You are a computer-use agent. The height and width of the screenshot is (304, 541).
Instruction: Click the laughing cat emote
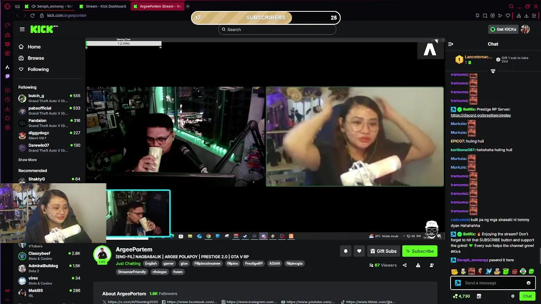coord(454,271)
